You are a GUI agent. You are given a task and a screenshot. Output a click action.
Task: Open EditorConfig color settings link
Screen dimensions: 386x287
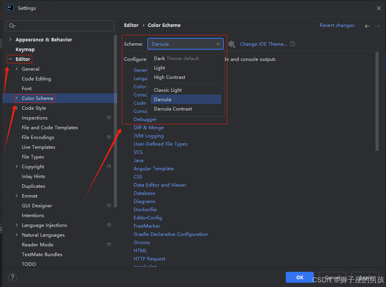tap(148, 218)
